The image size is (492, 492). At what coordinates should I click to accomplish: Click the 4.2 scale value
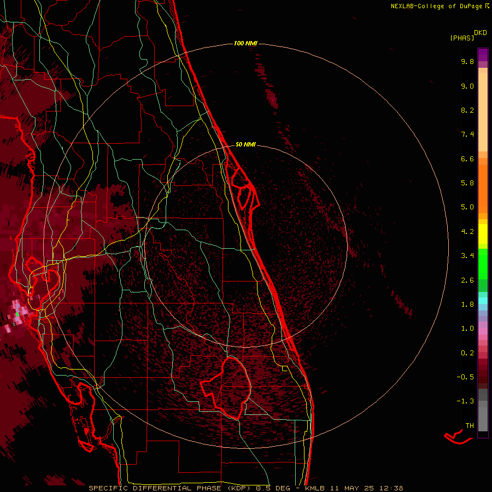coord(467,232)
